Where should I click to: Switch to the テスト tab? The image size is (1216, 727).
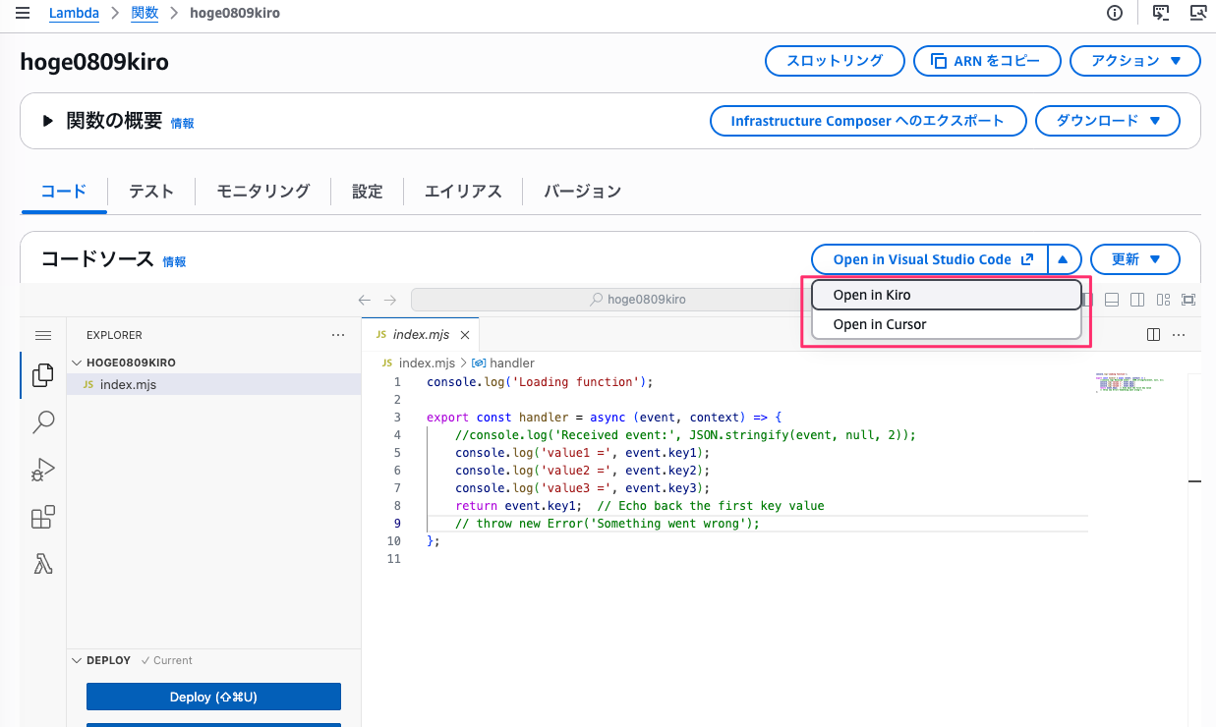click(x=151, y=192)
